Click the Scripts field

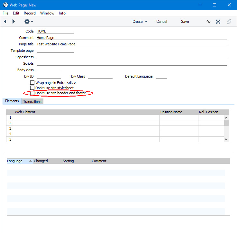point(132,63)
